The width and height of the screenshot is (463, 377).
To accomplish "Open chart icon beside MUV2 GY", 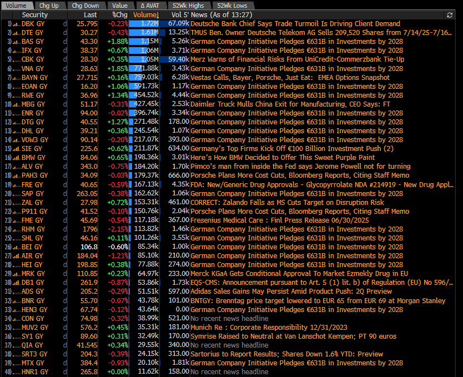I will (x=16, y=328).
